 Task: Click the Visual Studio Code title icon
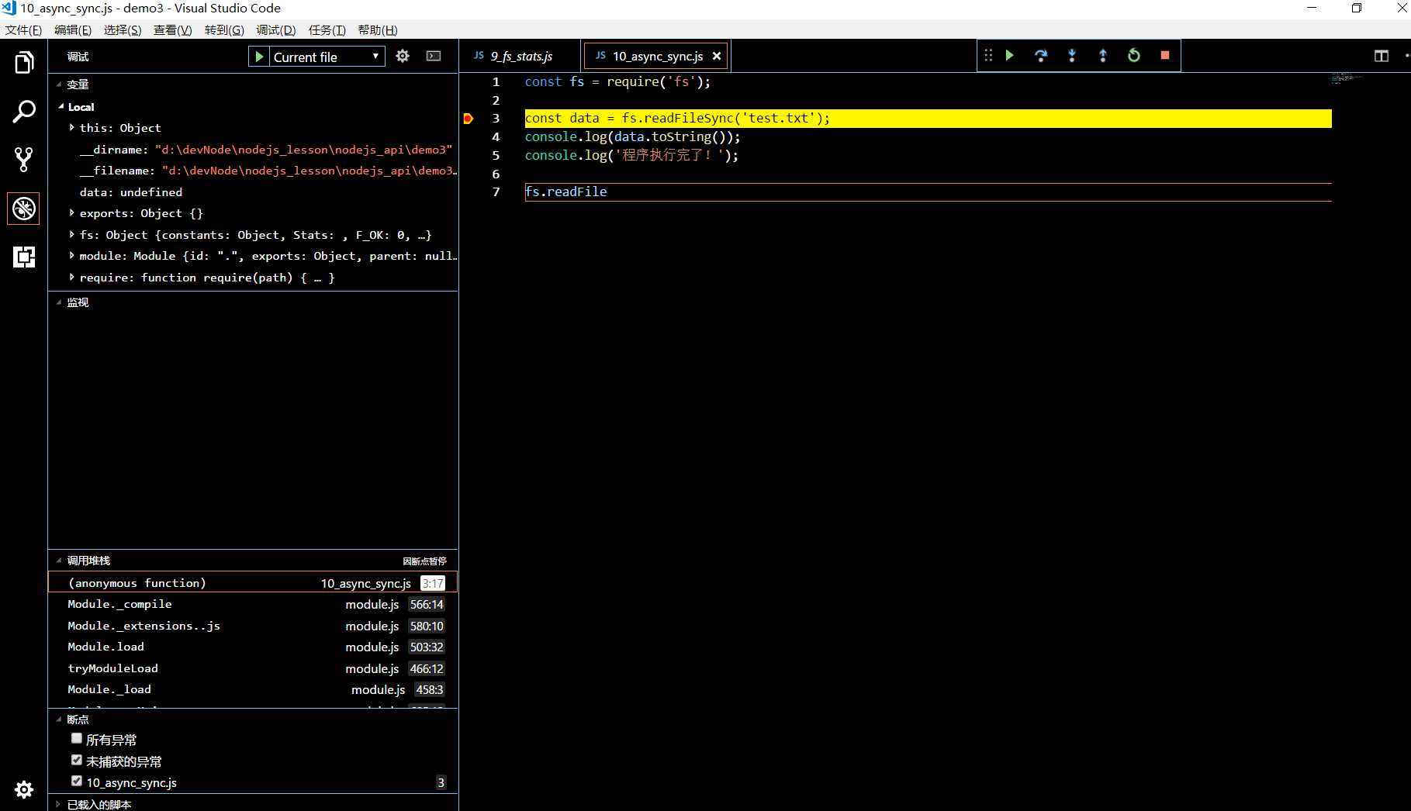[x=9, y=8]
